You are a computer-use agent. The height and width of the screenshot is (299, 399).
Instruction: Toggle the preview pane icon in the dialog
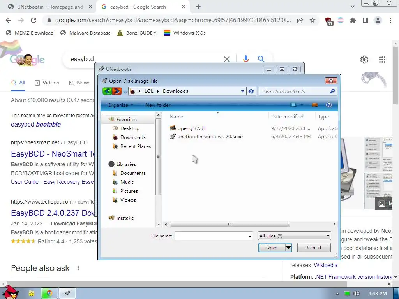(x=315, y=105)
